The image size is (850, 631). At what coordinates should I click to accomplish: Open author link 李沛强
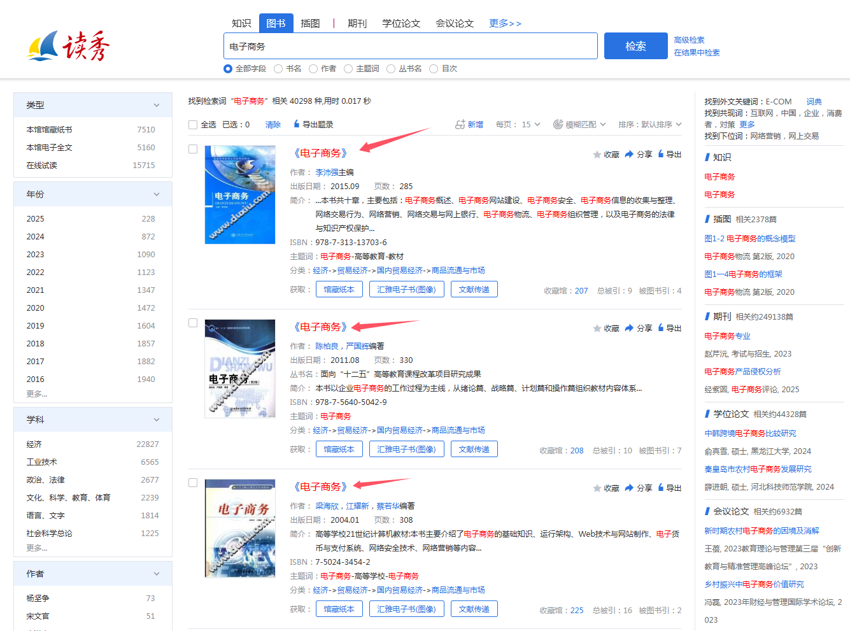tap(327, 173)
